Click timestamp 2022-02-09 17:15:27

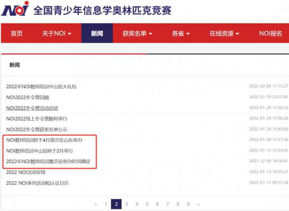tap(268, 86)
